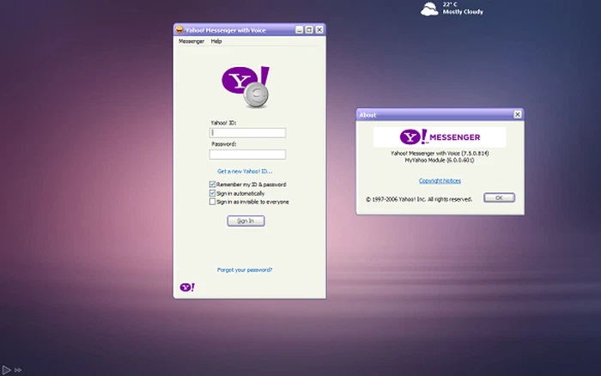Close the Yahoo! Messenger window
601x376 pixels.
(319, 30)
